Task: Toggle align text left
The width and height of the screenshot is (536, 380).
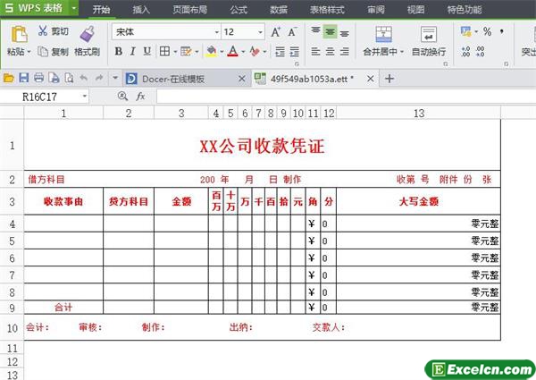Action: tap(315, 52)
